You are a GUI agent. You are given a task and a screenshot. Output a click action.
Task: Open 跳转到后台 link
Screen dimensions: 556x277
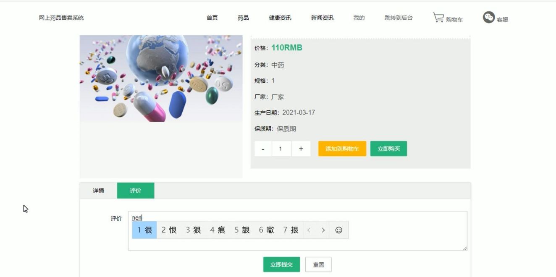[399, 18]
